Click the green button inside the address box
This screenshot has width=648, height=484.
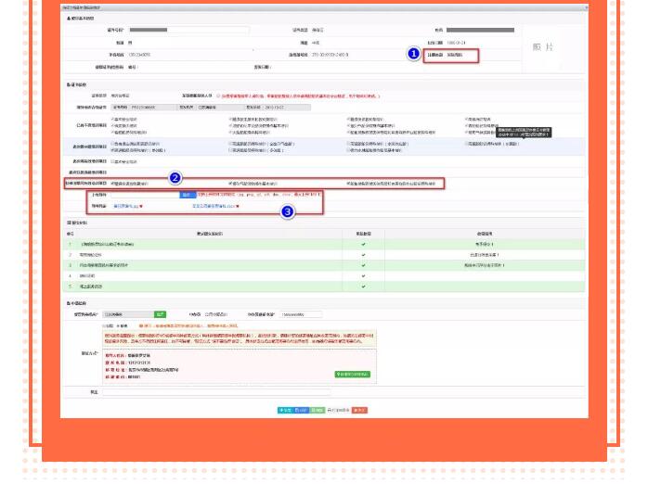(351, 374)
